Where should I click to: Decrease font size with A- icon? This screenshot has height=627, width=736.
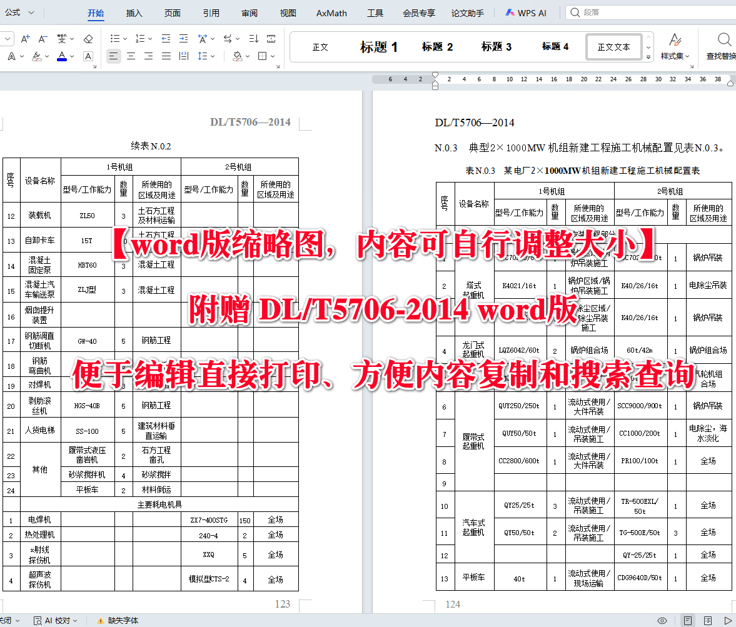[43, 39]
